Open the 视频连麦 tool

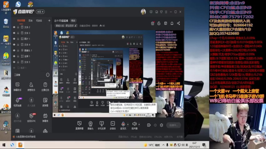[18, 102]
